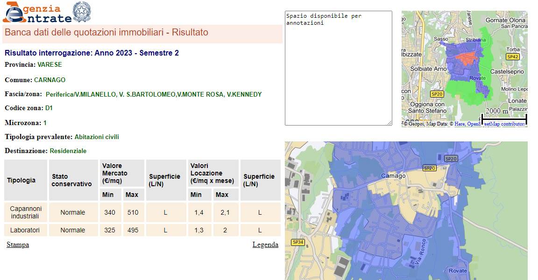Click the Italian Republic emblem icon
The image size is (538, 280).
pyautogui.click(x=82, y=12)
